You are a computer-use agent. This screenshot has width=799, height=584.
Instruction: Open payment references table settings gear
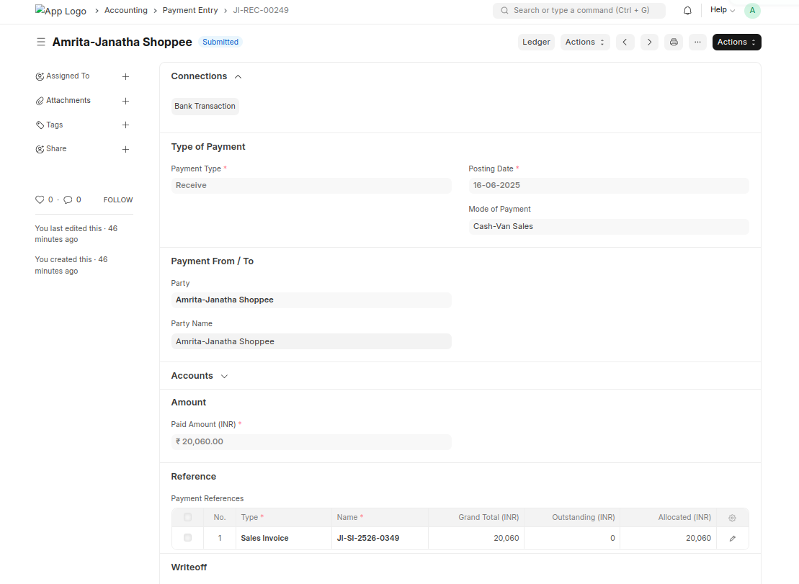point(732,518)
